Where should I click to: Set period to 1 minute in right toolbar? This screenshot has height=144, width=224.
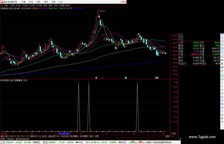click(x=222, y=83)
